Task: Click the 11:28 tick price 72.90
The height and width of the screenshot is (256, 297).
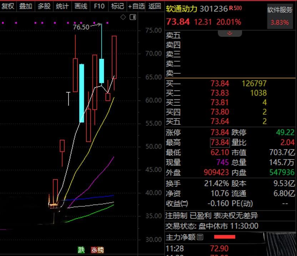Action: pos(220,248)
